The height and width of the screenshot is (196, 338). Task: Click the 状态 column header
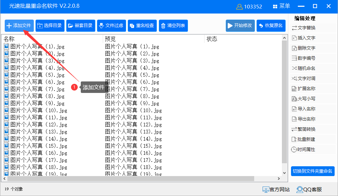point(212,39)
